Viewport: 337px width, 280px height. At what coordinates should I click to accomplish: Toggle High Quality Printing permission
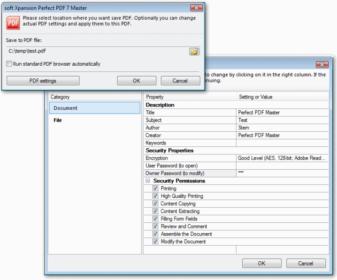(155, 196)
